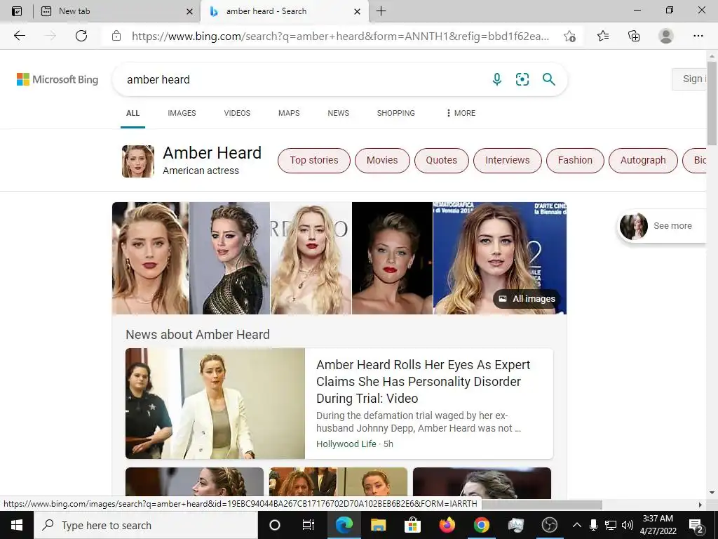Click the small profile thumbnail beside name heading
Image resolution: width=718 pixels, height=539 pixels.
[x=138, y=161]
